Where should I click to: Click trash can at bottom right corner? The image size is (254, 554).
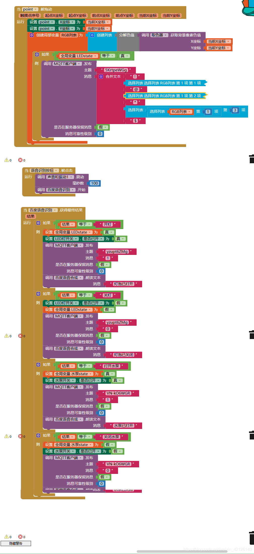point(251,538)
